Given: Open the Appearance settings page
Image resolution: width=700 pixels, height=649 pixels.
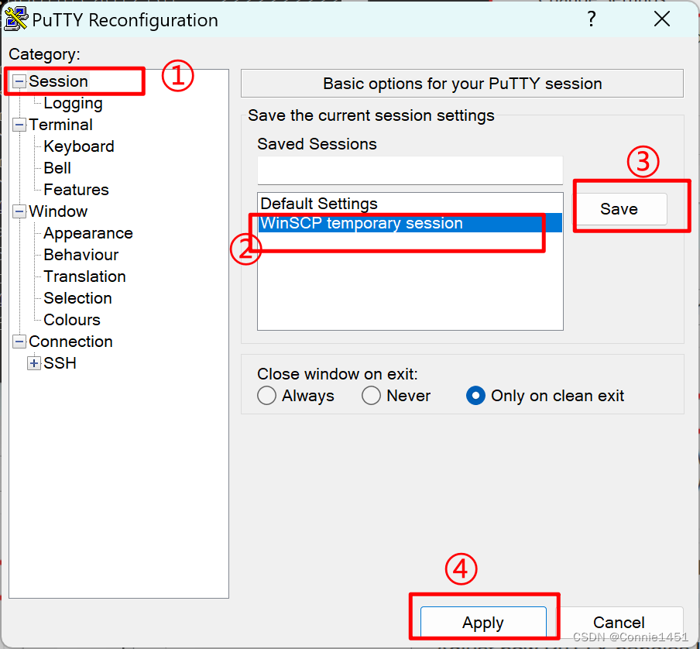Looking at the screenshot, I should (x=87, y=233).
